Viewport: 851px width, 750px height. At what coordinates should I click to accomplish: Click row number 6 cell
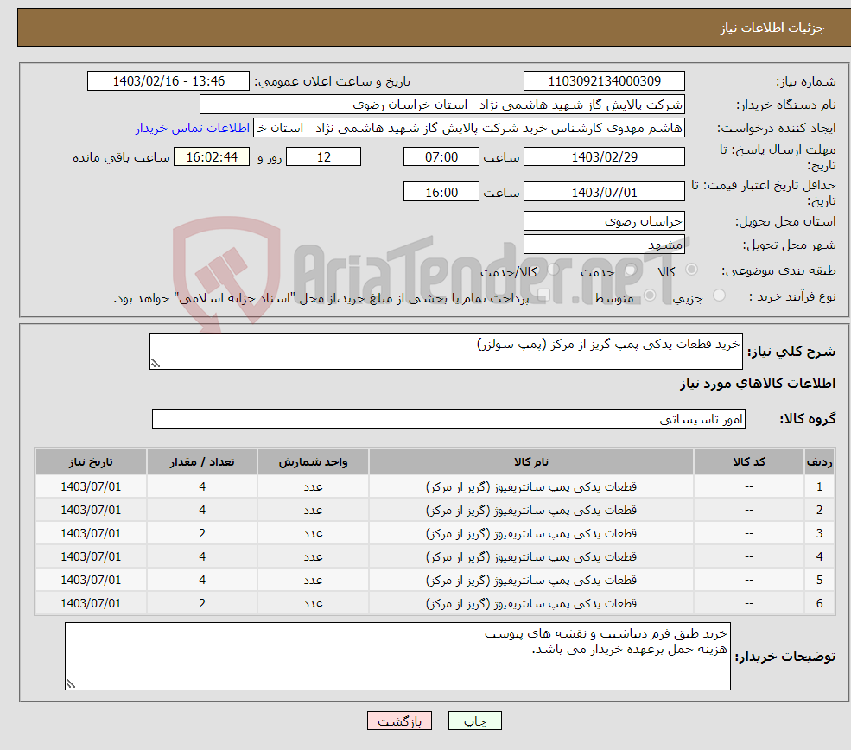[820, 603]
